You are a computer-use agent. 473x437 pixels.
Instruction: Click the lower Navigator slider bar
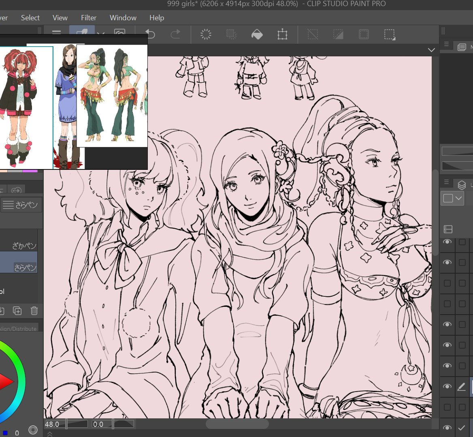coord(457,165)
